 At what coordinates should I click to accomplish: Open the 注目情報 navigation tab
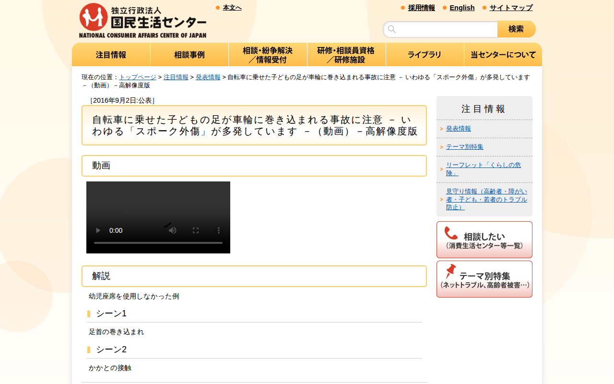click(111, 55)
